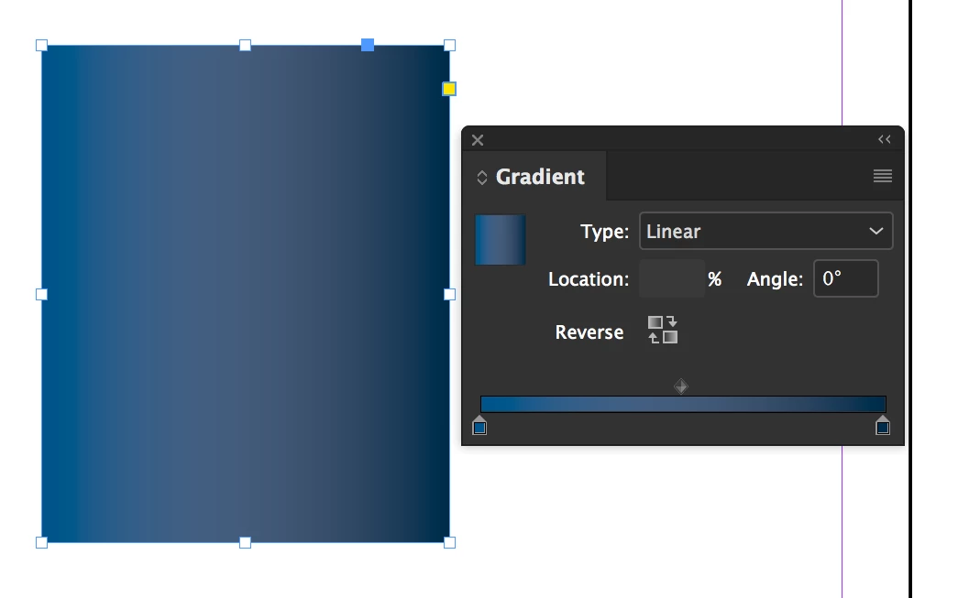
Task: Click the top-left selection handle
Action: click(41, 45)
